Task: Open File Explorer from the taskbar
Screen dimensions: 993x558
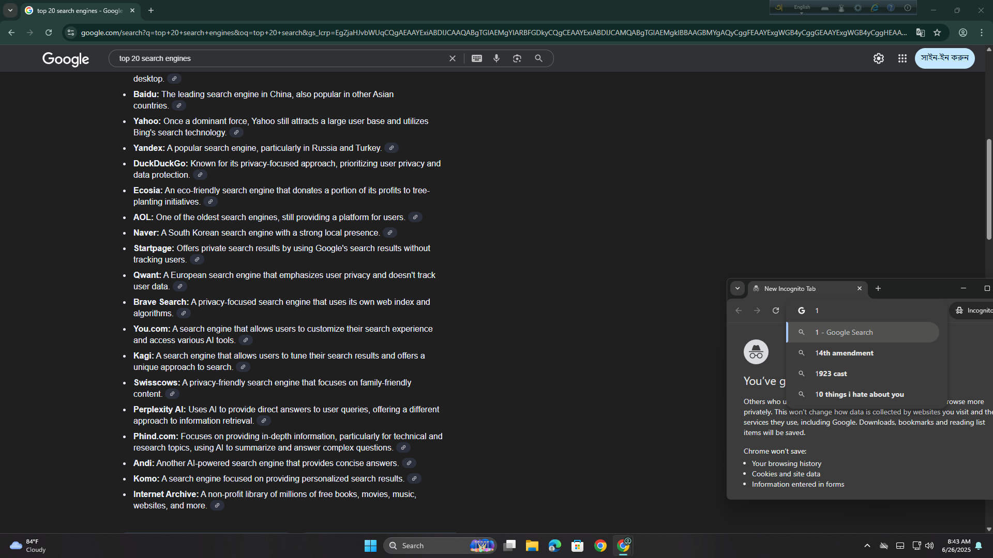Action: click(x=532, y=546)
